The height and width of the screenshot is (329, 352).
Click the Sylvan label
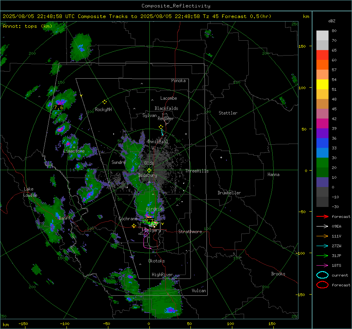tap(149, 115)
